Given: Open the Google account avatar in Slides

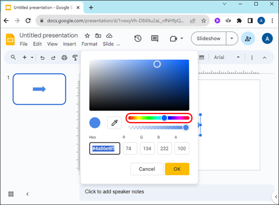Looking at the screenshot, I should pyautogui.click(x=267, y=38).
